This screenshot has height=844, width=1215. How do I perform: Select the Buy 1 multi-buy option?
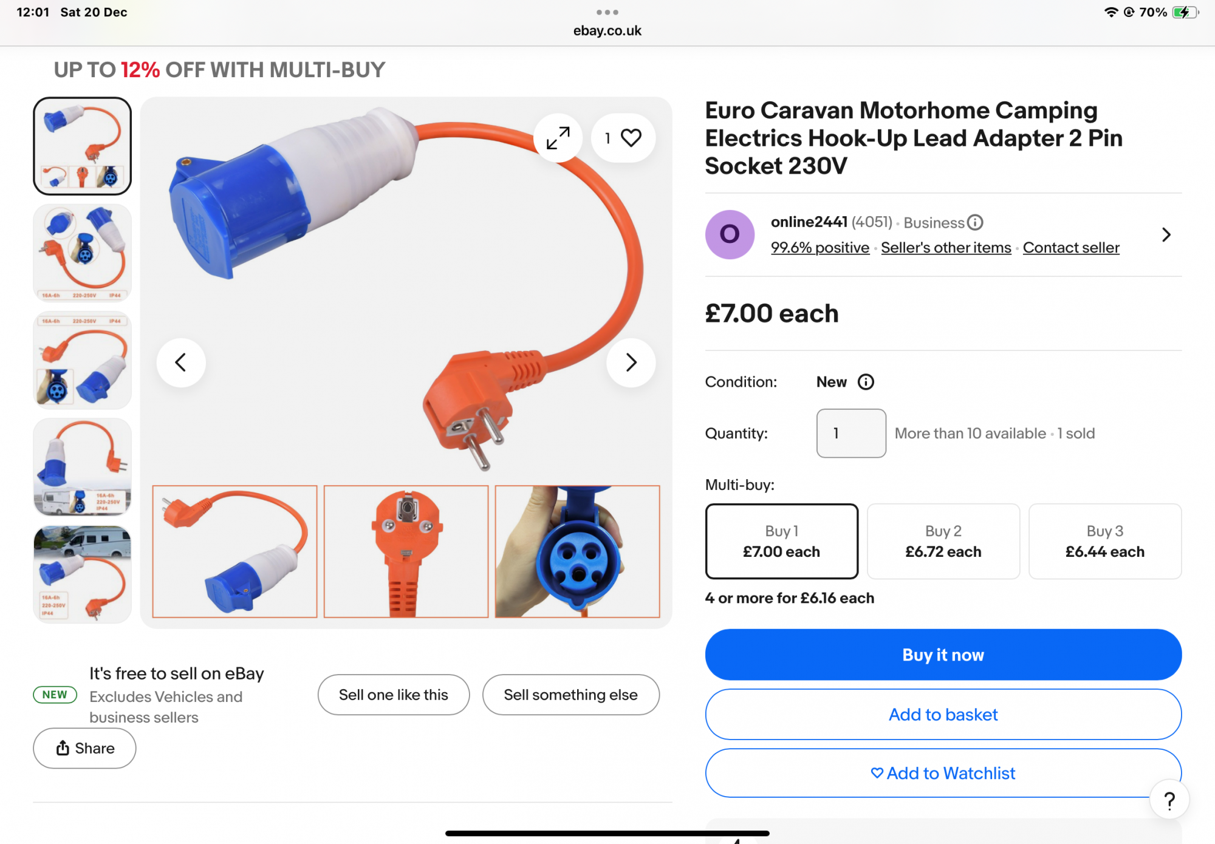(781, 541)
